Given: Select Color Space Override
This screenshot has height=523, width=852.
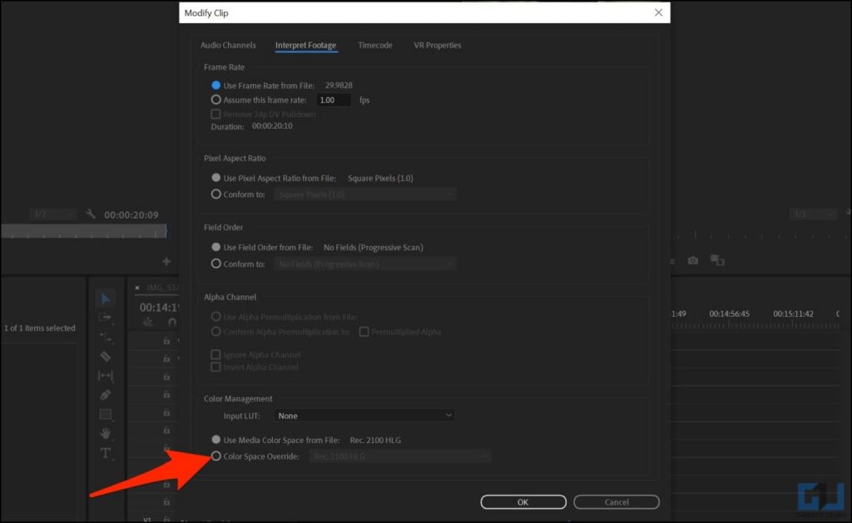Looking at the screenshot, I should pos(216,456).
